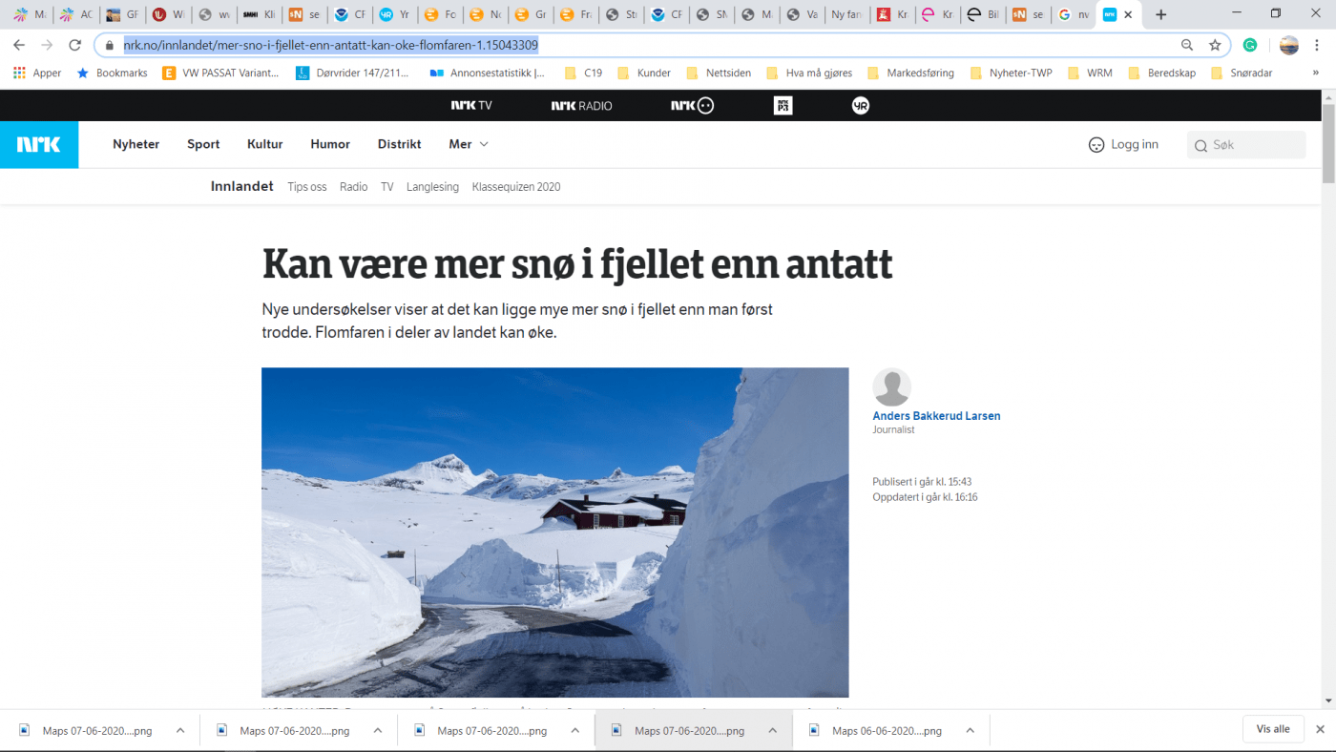The height and width of the screenshot is (752, 1336).
Task: Open options chevron for Maps 06-06-2020 download
Action: (970, 731)
